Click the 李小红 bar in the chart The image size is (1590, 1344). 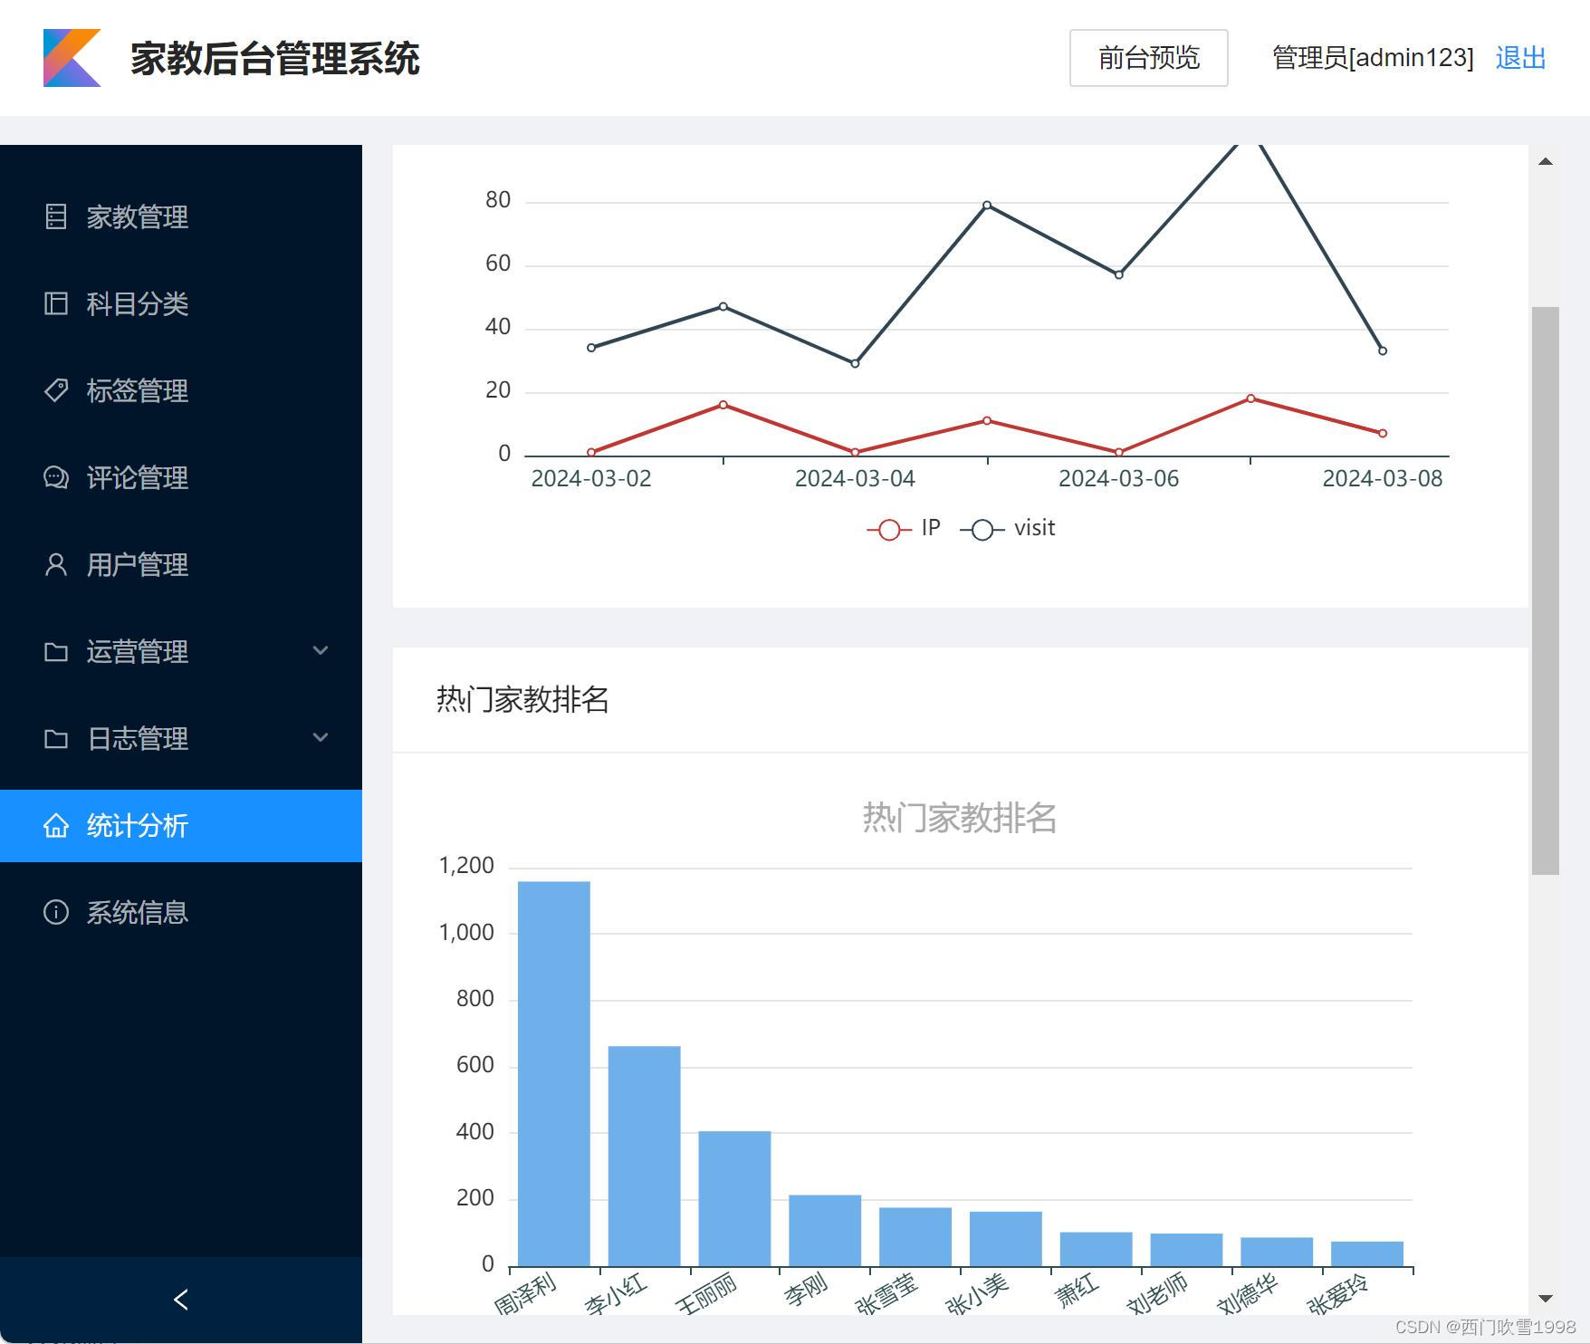(x=645, y=1157)
